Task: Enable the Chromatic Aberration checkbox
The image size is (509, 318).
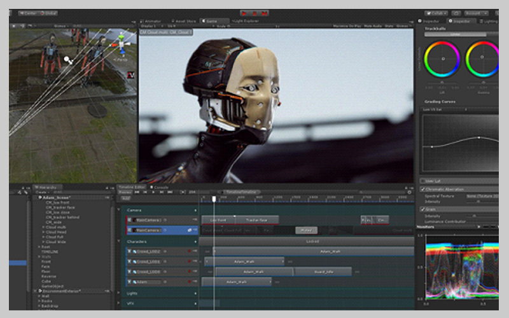Action: coord(423,190)
